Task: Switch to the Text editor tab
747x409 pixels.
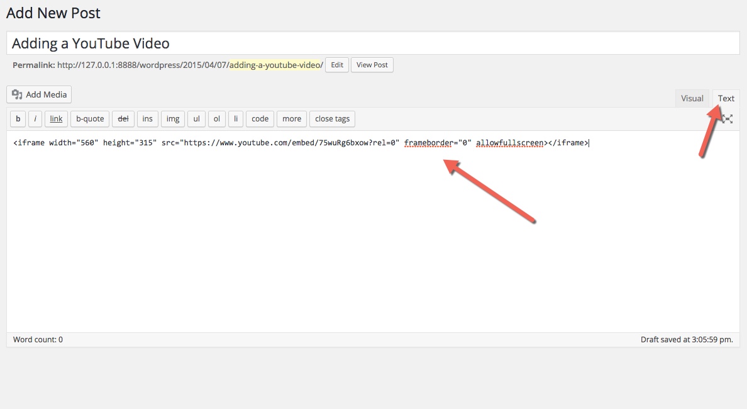Action: pos(726,98)
